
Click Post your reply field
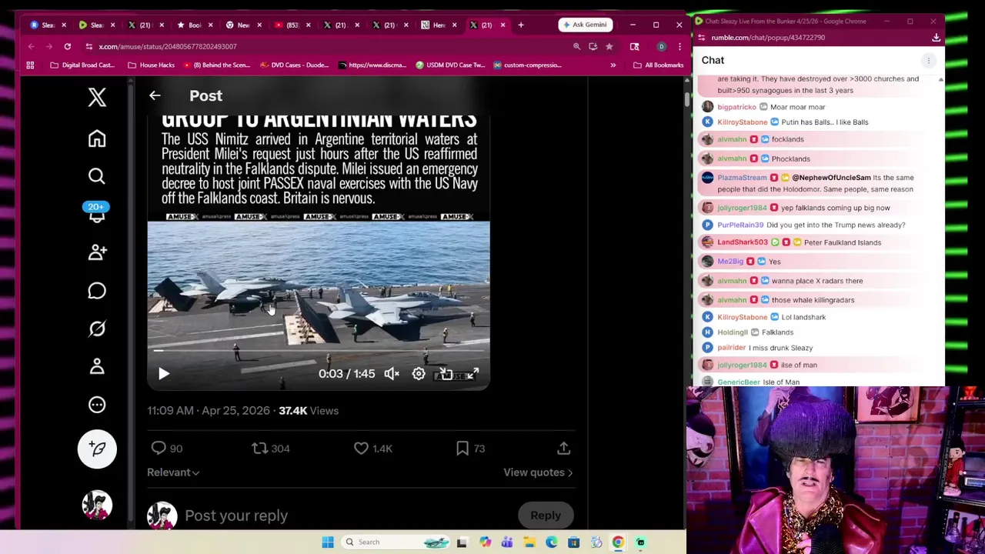[236, 516]
